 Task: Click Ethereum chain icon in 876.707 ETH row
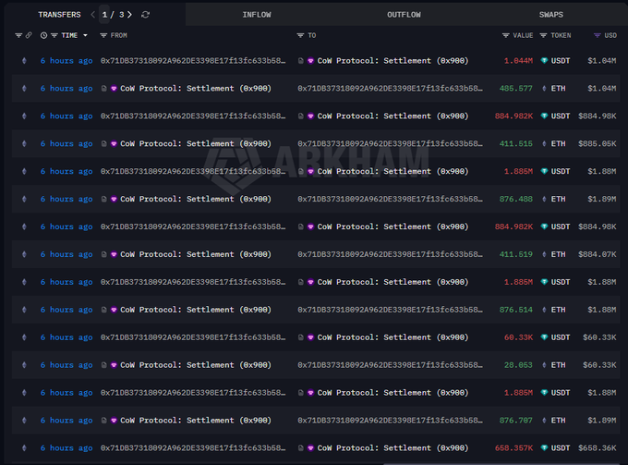(x=24, y=420)
